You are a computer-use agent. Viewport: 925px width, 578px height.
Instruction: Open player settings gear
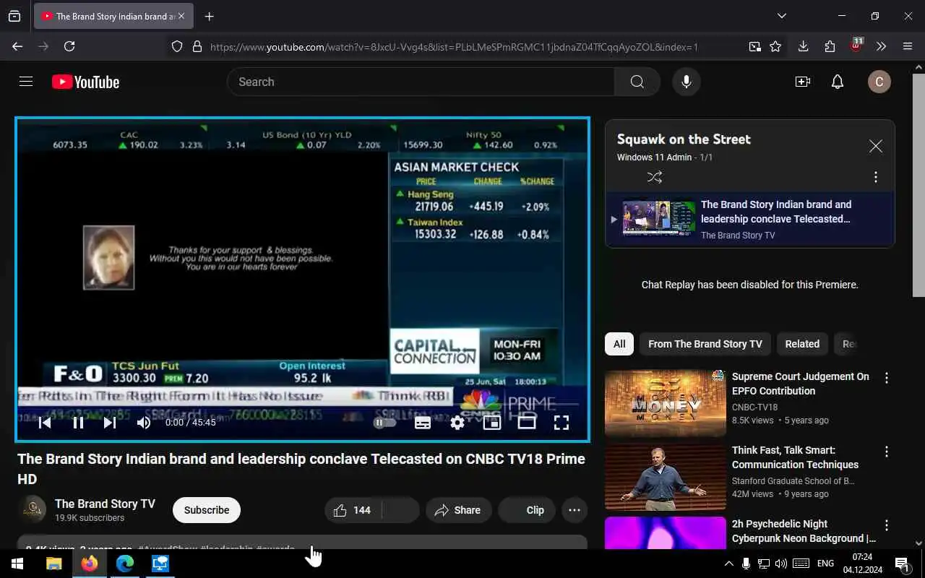coord(457,423)
